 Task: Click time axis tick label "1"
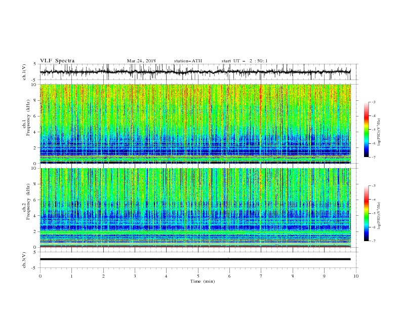pyautogui.click(x=71, y=276)
